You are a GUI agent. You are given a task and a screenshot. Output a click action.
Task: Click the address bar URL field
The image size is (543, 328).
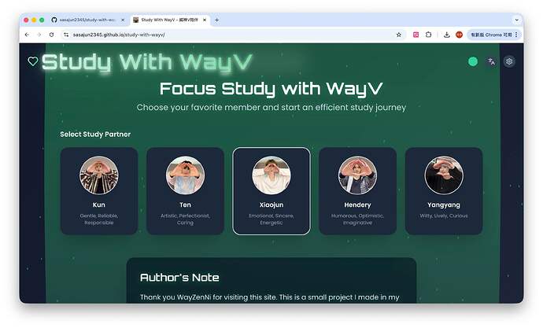coord(228,35)
